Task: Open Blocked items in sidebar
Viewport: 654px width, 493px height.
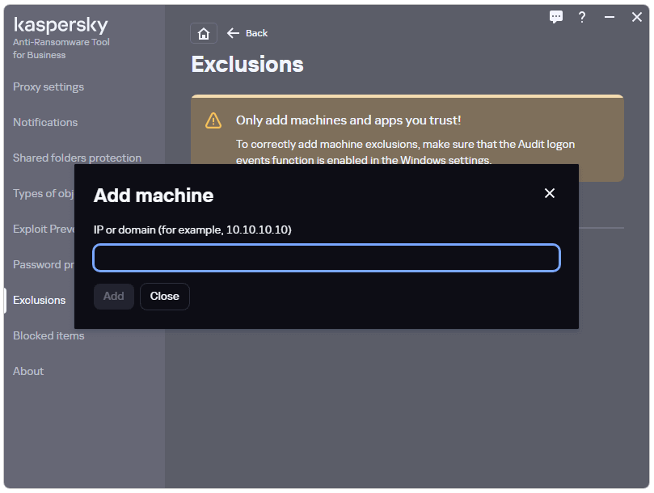Action: [x=49, y=335]
